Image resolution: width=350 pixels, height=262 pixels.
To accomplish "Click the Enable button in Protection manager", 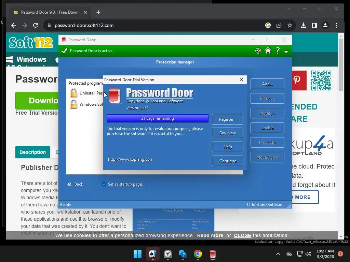I will 267,128.
